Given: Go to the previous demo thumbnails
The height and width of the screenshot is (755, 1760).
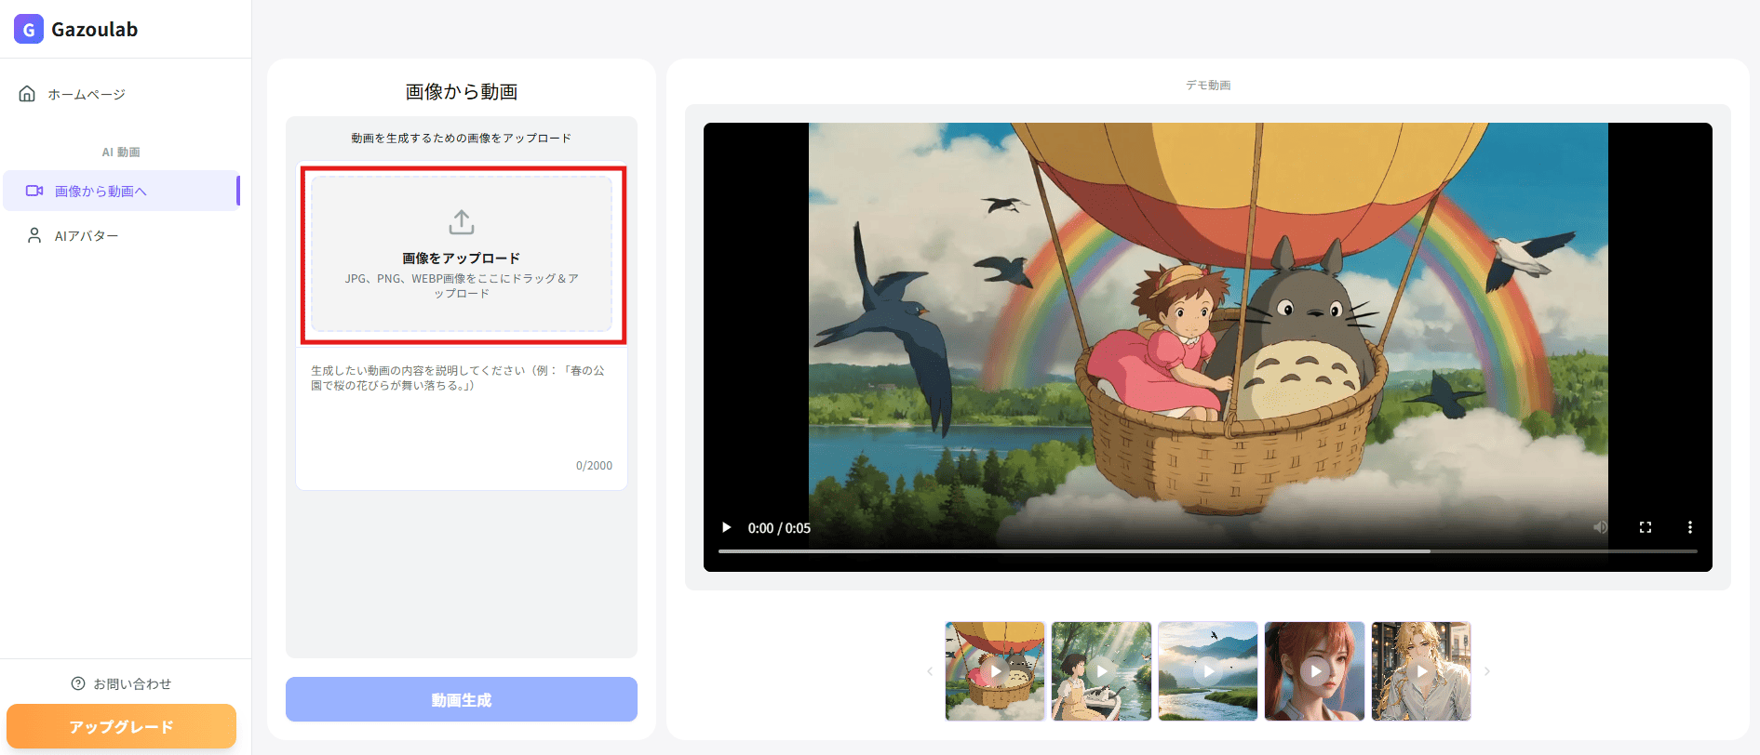Looking at the screenshot, I should pyautogui.click(x=930, y=671).
